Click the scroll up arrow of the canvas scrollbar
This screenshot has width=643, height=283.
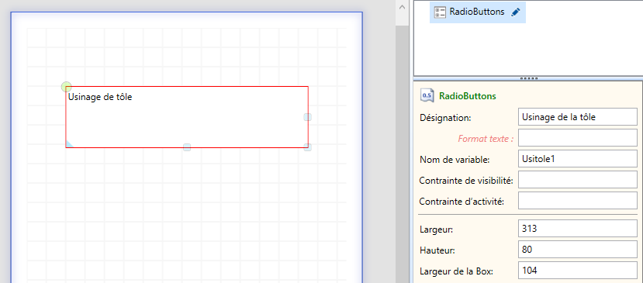pos(402,6)
